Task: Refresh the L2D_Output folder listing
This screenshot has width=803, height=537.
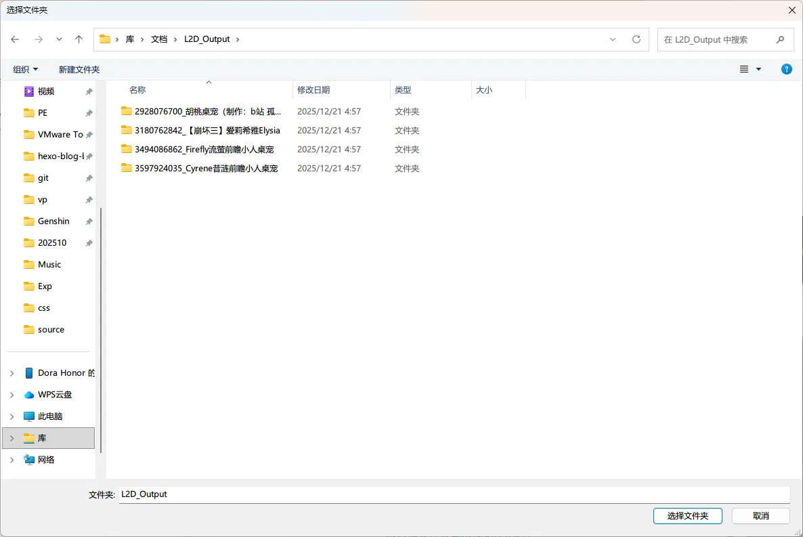Action: (636, 39)
